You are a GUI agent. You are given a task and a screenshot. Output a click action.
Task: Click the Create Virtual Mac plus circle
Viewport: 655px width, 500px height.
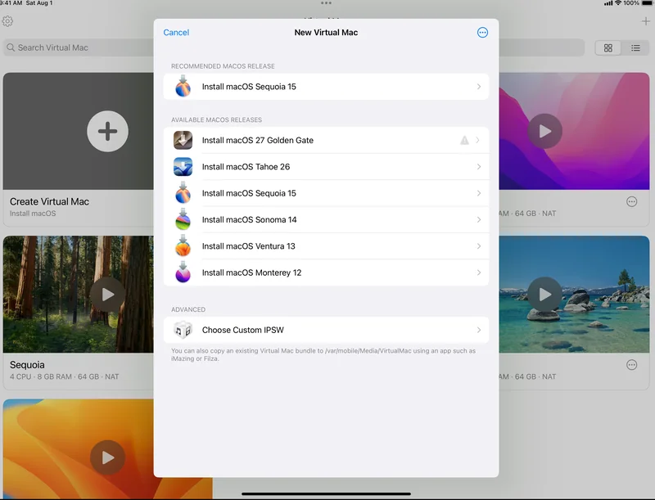pos(107,131)
